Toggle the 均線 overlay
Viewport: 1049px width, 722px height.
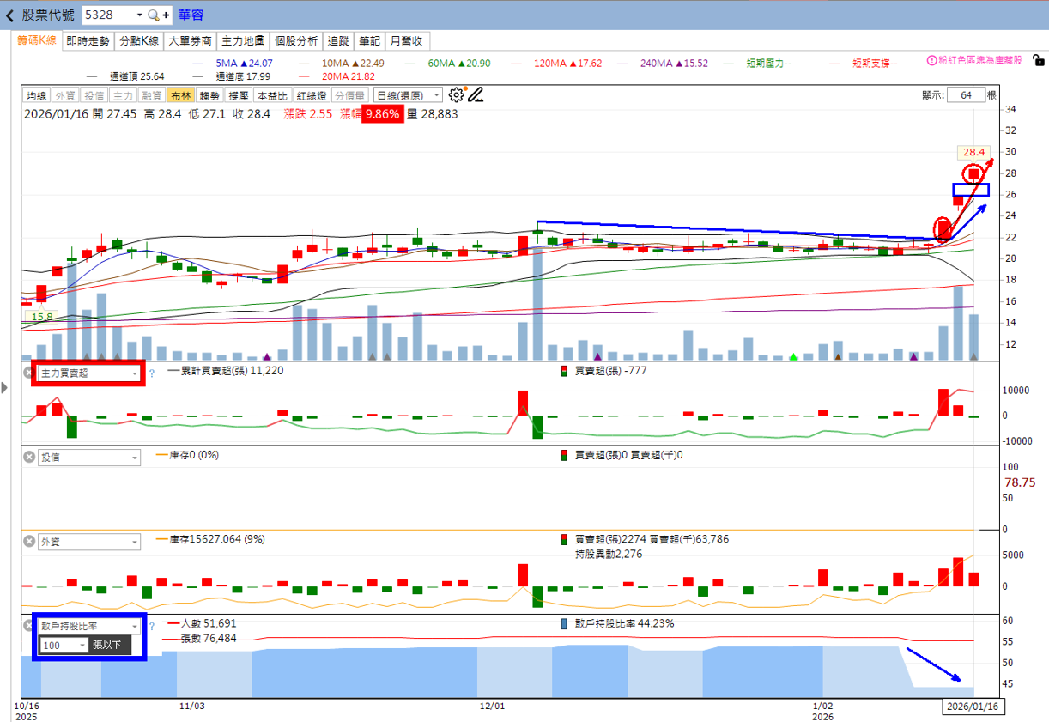point(36,95)
